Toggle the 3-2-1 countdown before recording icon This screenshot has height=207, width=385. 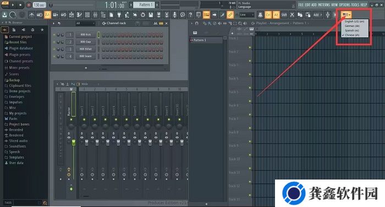[x=47, y=15]
